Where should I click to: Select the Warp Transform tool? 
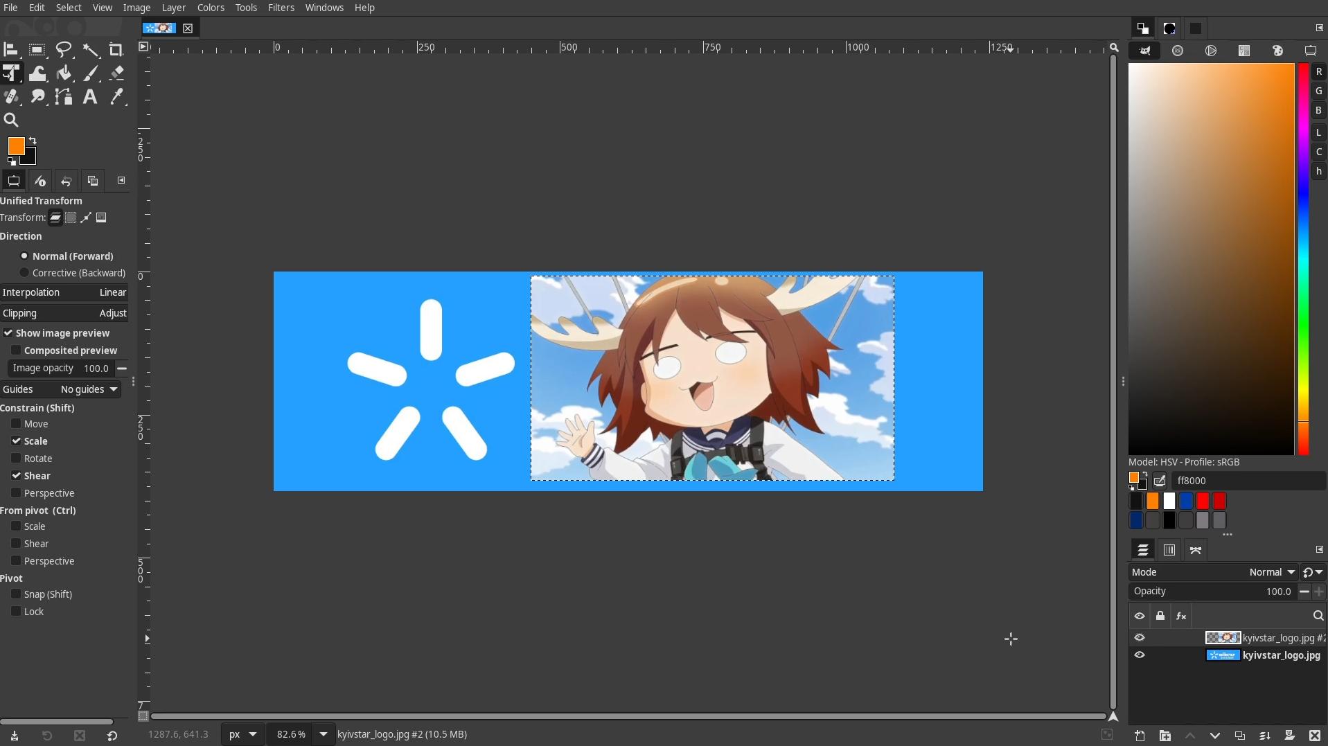pos(37,73)
